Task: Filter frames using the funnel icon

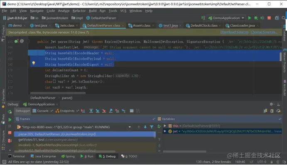Action: coord(152,127)
